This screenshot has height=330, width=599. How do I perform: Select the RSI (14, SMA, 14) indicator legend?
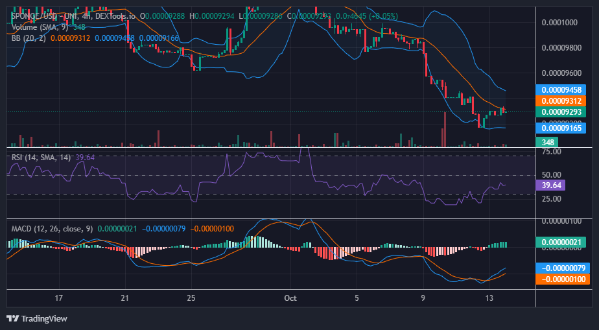[x=41, y=158]
